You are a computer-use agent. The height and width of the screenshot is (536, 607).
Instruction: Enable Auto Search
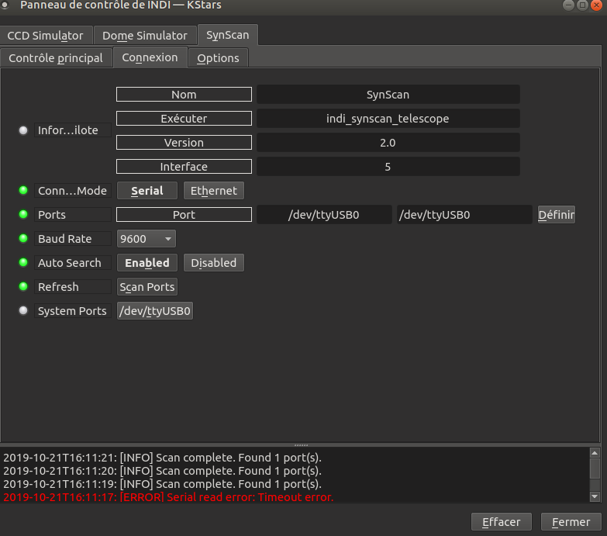[147, 263]
